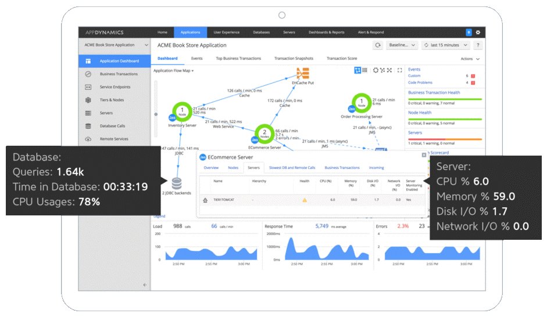This screenshot has width=547, height=317.
Task: Open Dashboards & Reports menu
Action: pyautogui.click(x=327, y=32)
